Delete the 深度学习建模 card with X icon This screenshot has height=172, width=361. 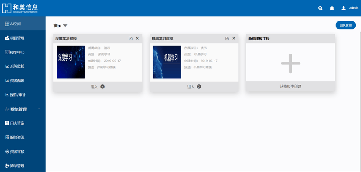coord(137,38)
